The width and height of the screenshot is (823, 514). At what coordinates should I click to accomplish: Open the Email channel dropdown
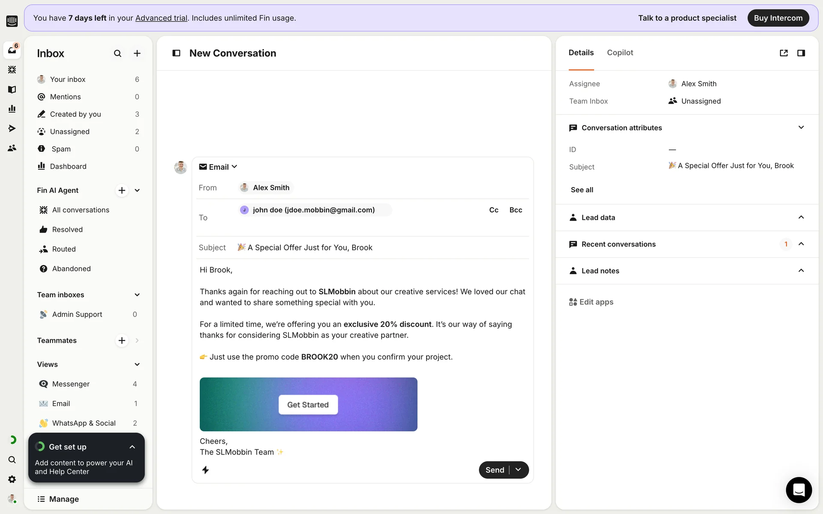[218, 167]
